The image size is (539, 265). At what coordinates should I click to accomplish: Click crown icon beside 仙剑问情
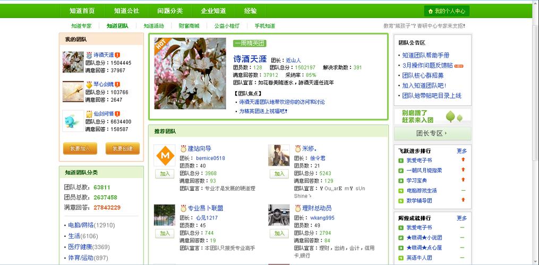click(x=89, y=113)
